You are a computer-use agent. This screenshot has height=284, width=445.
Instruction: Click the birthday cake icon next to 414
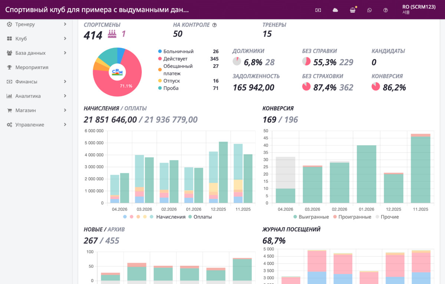[112, 34]
